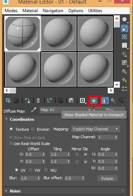Collapse the Coordinates rollout
The image size is (133, 196).
click(x=6, y=119)
